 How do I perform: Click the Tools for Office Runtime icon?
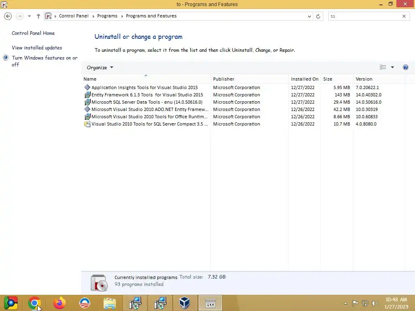(x=87, y=117)
